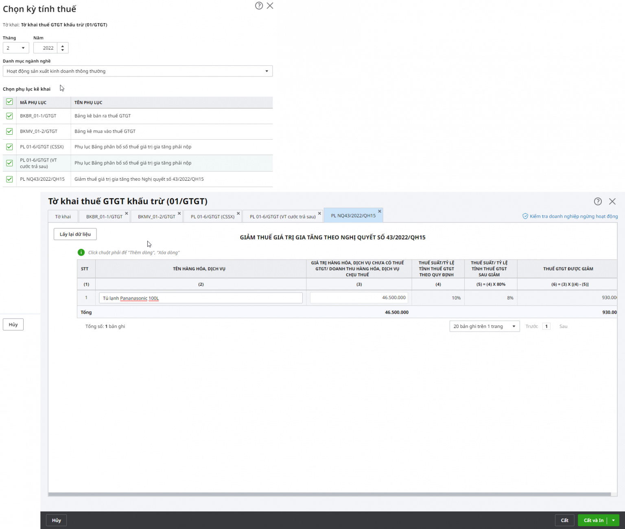The height and width of the screenshot is (529, 625).
Task: Switch to the BKMV_01-2/GTGT tab
Action: [x=157, y=216]
